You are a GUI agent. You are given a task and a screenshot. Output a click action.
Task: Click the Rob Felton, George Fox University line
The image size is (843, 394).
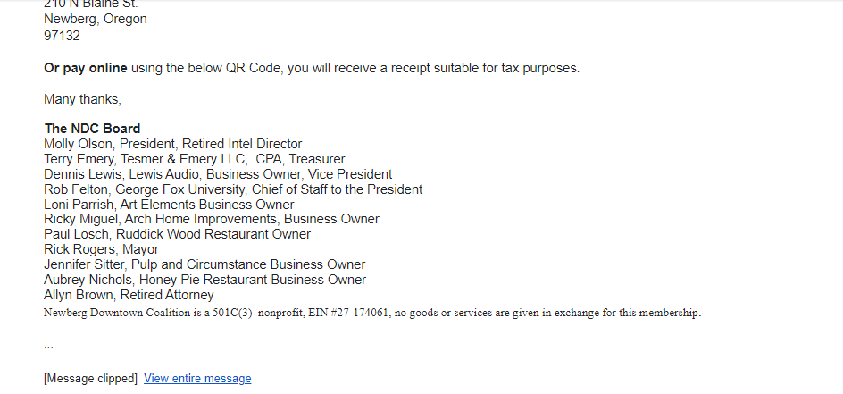(x=233, y=189)
